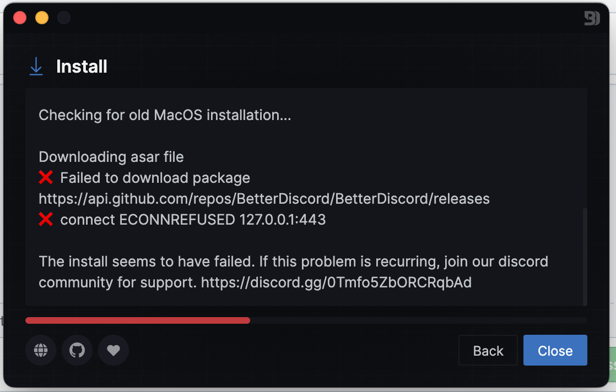The height and width of the screenshot is (392, 616).
Task: Click the download icon next to Install
Action: point(35,66)
